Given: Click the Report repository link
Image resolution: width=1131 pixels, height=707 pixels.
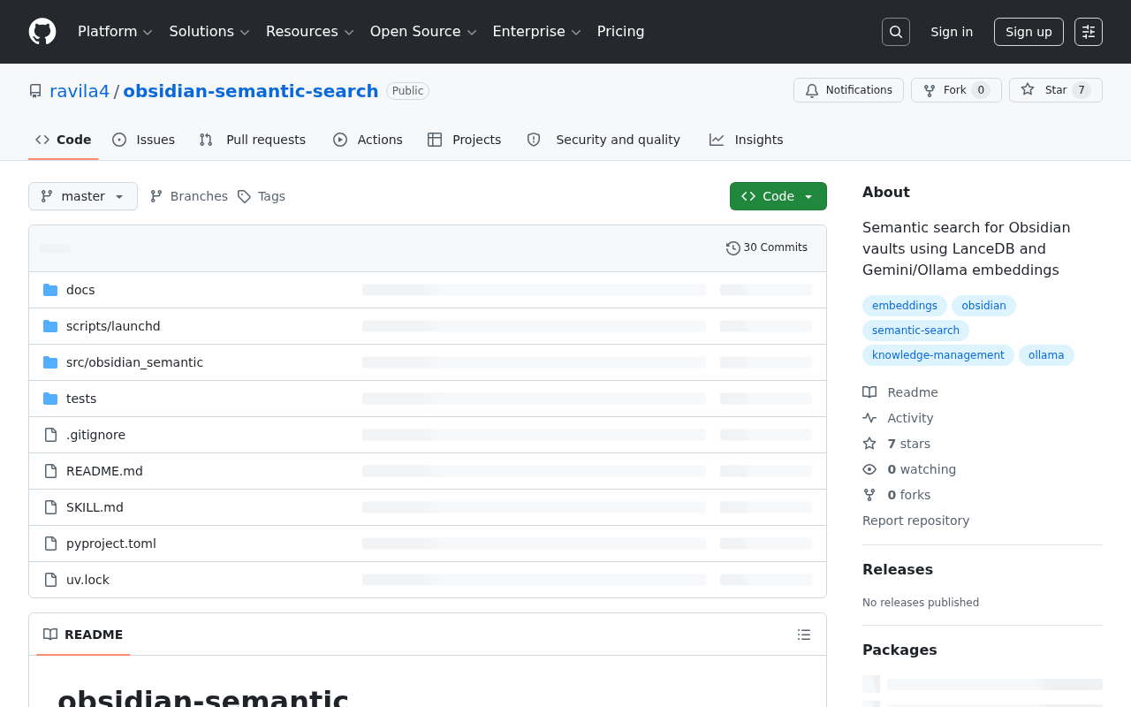Looking at the screenshot, I should coord(915,521).
